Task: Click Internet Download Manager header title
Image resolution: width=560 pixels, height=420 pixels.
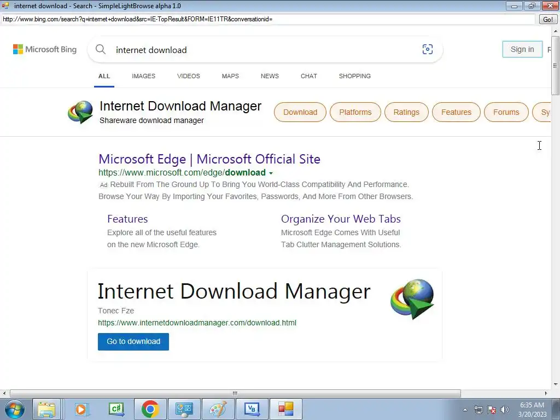Action: [x=180, y=106]
